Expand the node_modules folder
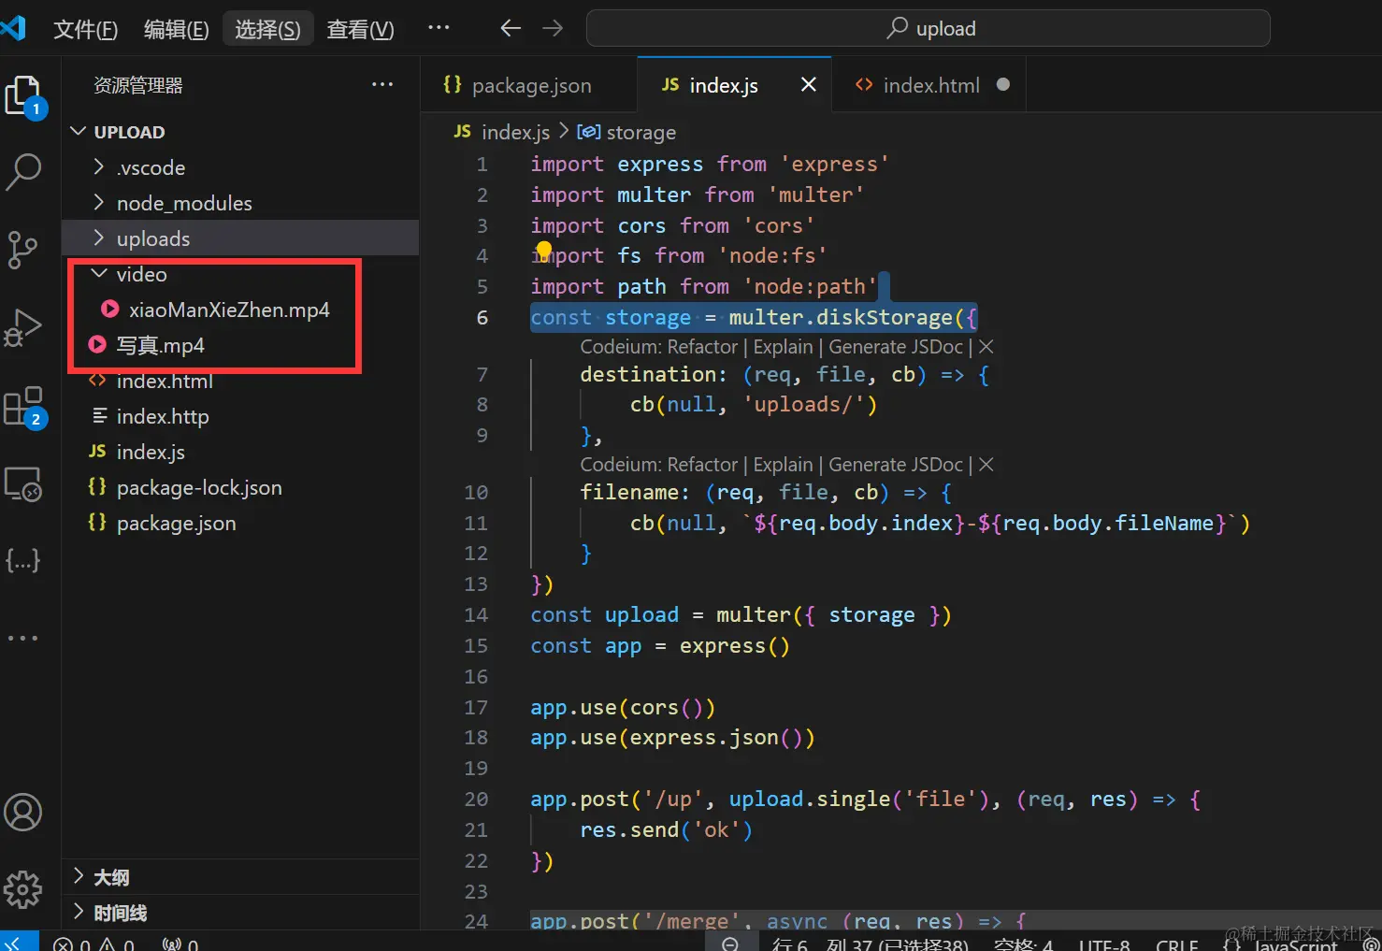 coord(240,203)
